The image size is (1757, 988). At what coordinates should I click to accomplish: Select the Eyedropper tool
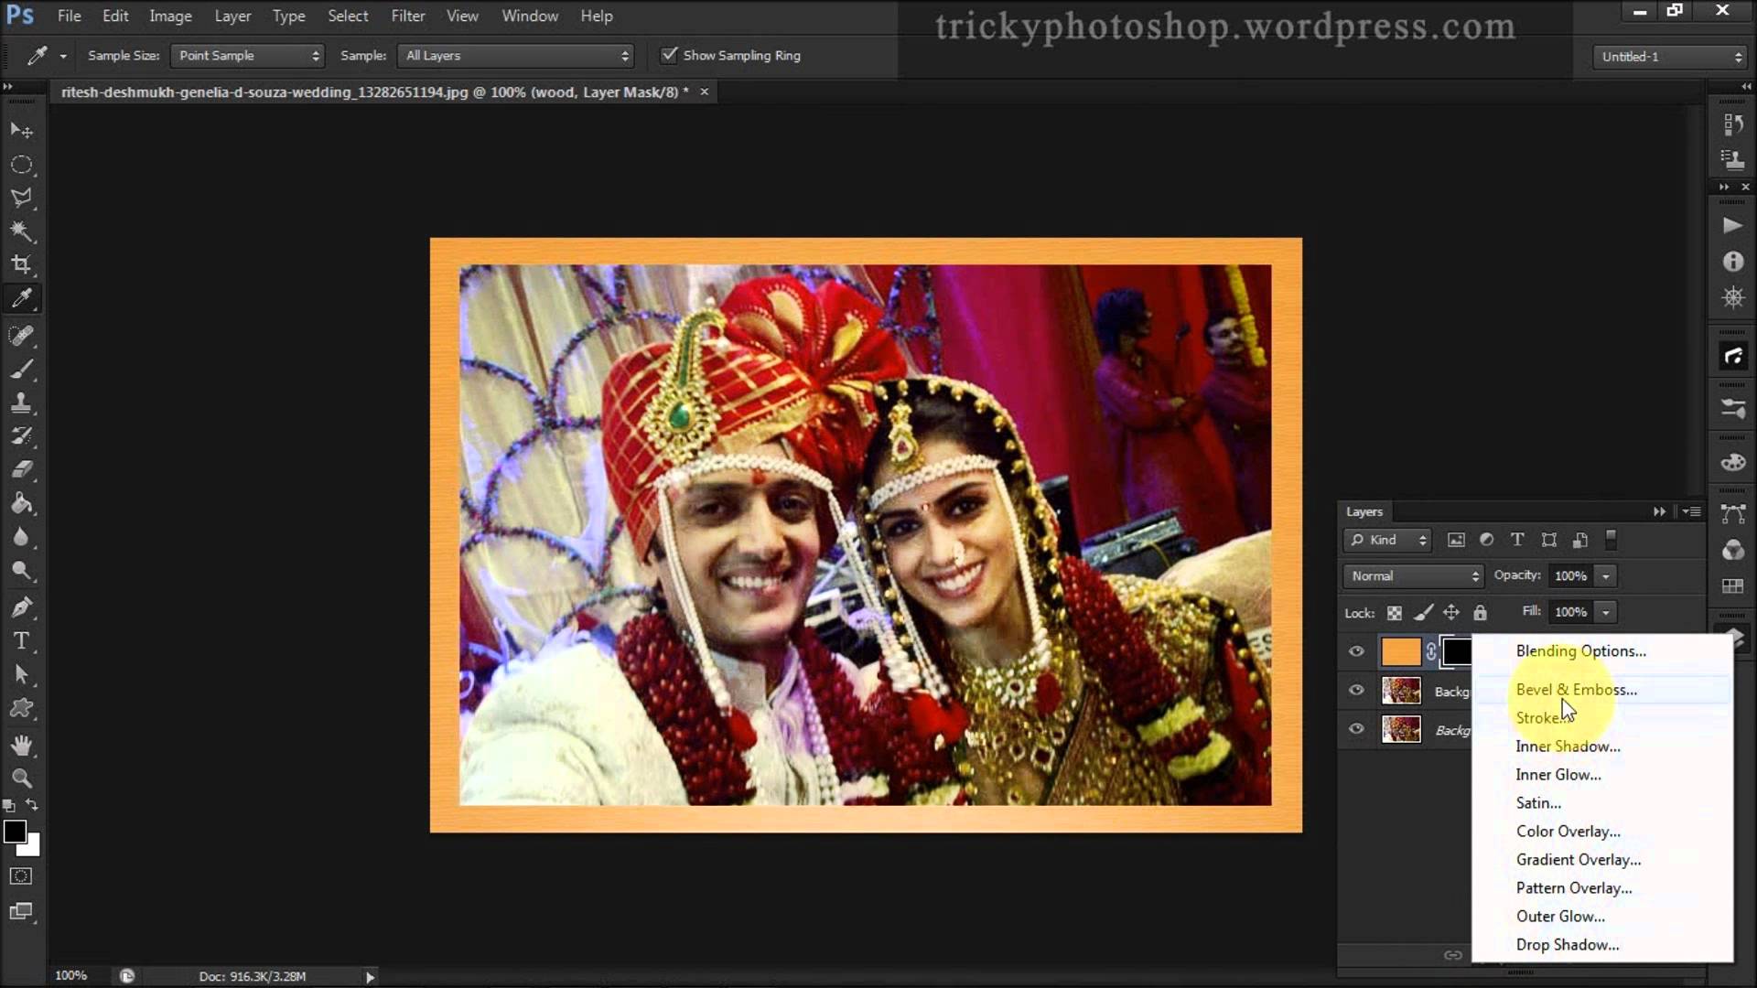(21, 297)
